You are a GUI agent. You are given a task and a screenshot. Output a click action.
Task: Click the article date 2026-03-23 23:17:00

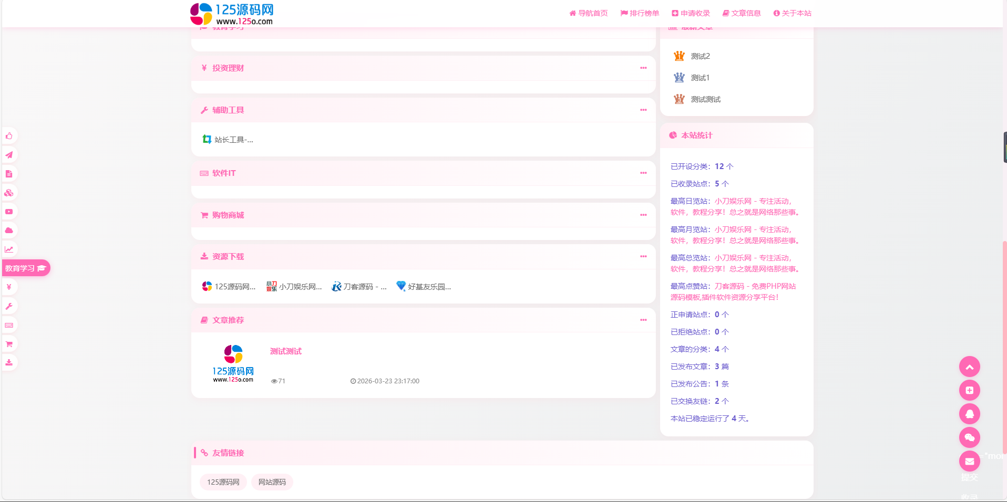(x=385, y=381)
